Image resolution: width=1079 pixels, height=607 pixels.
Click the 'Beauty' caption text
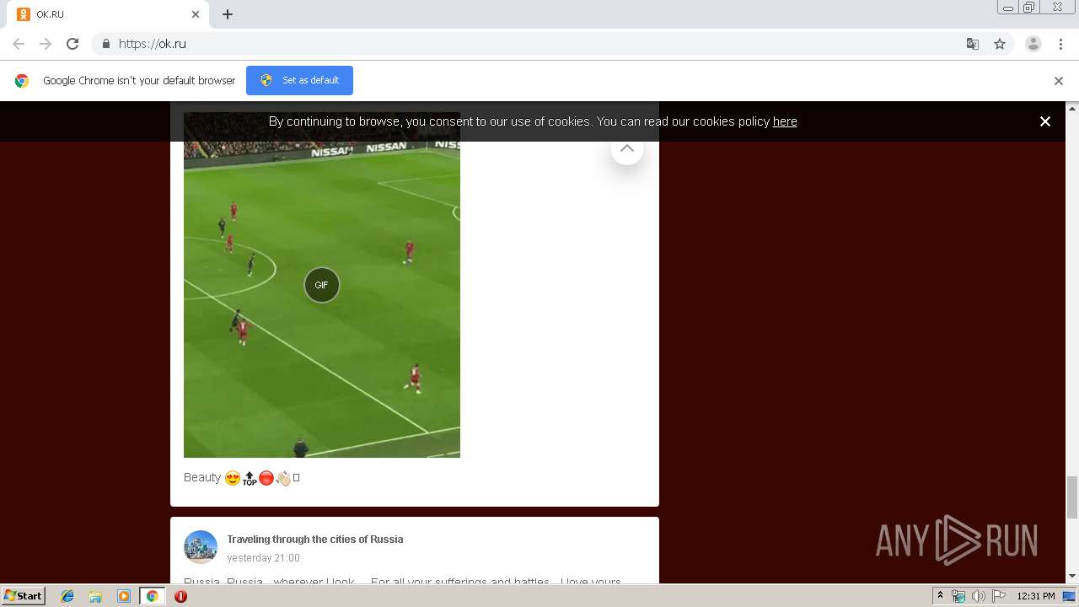coord(202,477)
